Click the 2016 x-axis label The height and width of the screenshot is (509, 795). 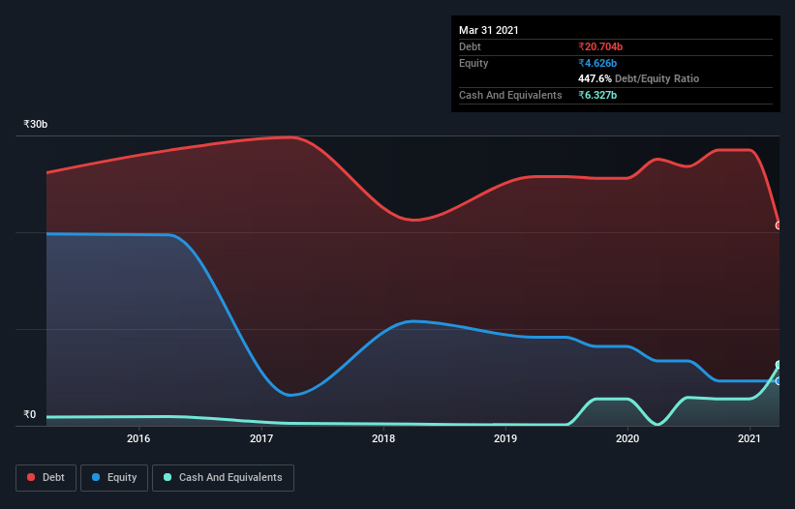tap(138, 438)
